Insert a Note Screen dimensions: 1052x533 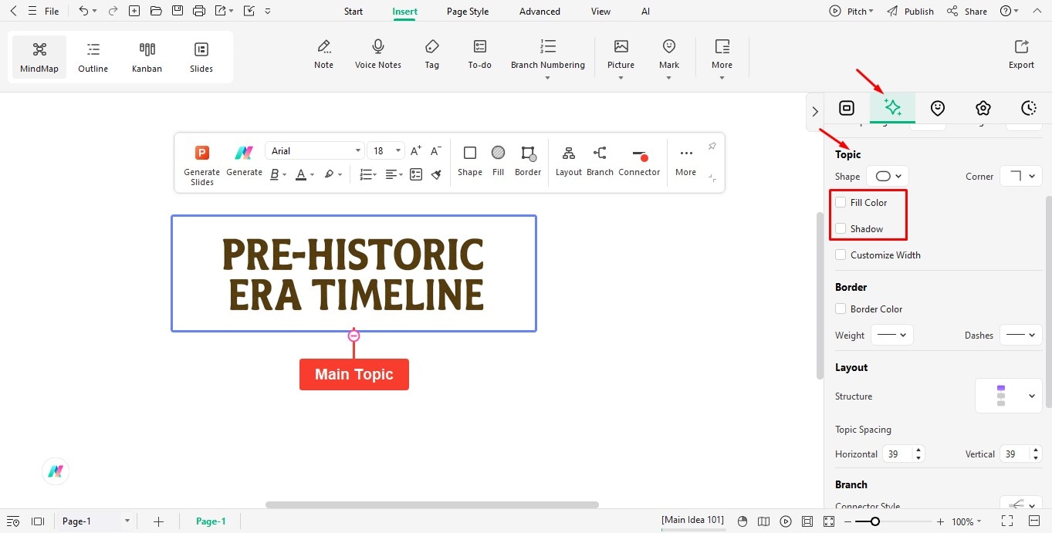[x=324, y=55]
